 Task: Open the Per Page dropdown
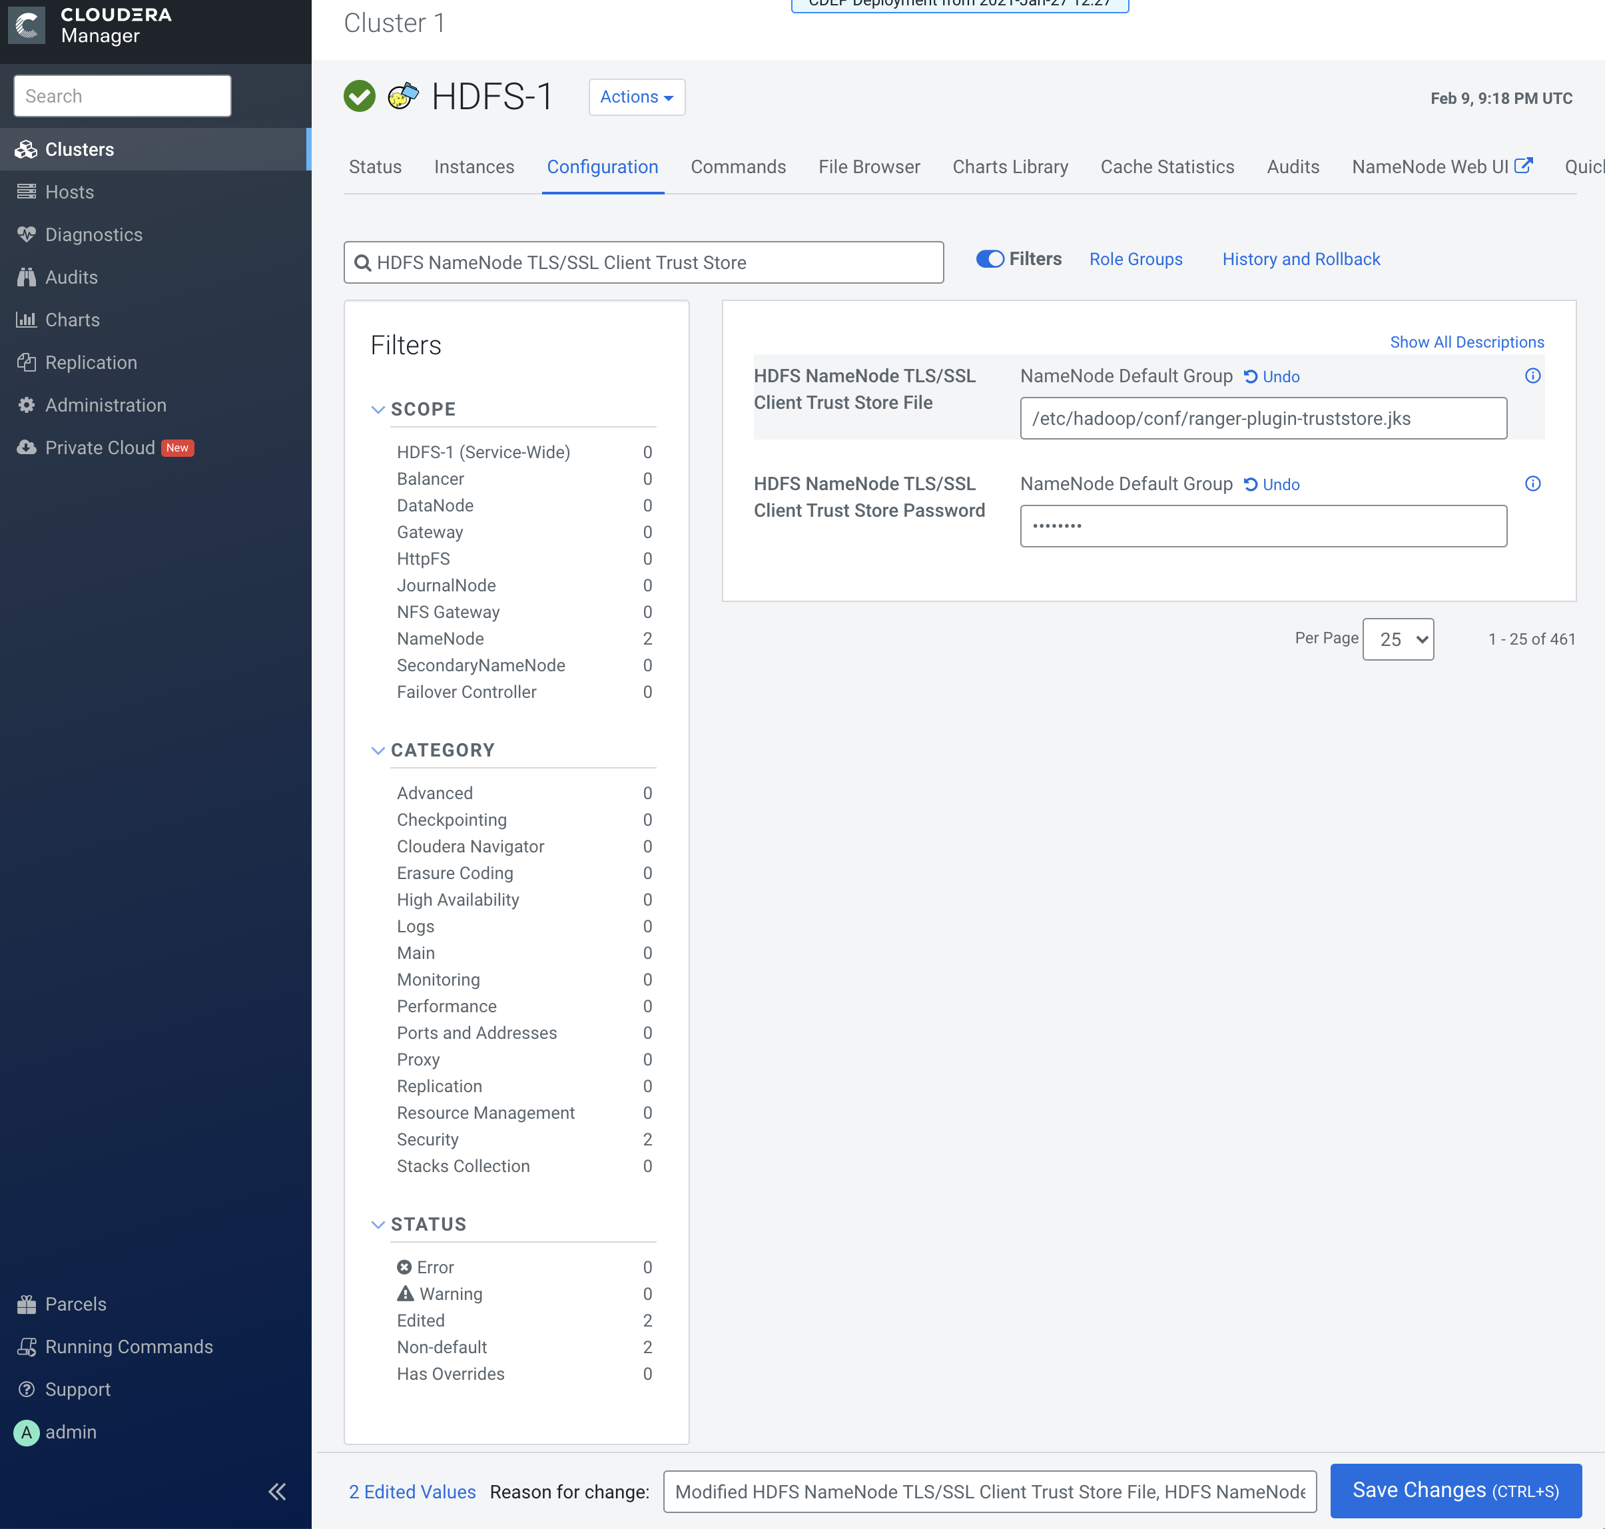click(1398, 639)
